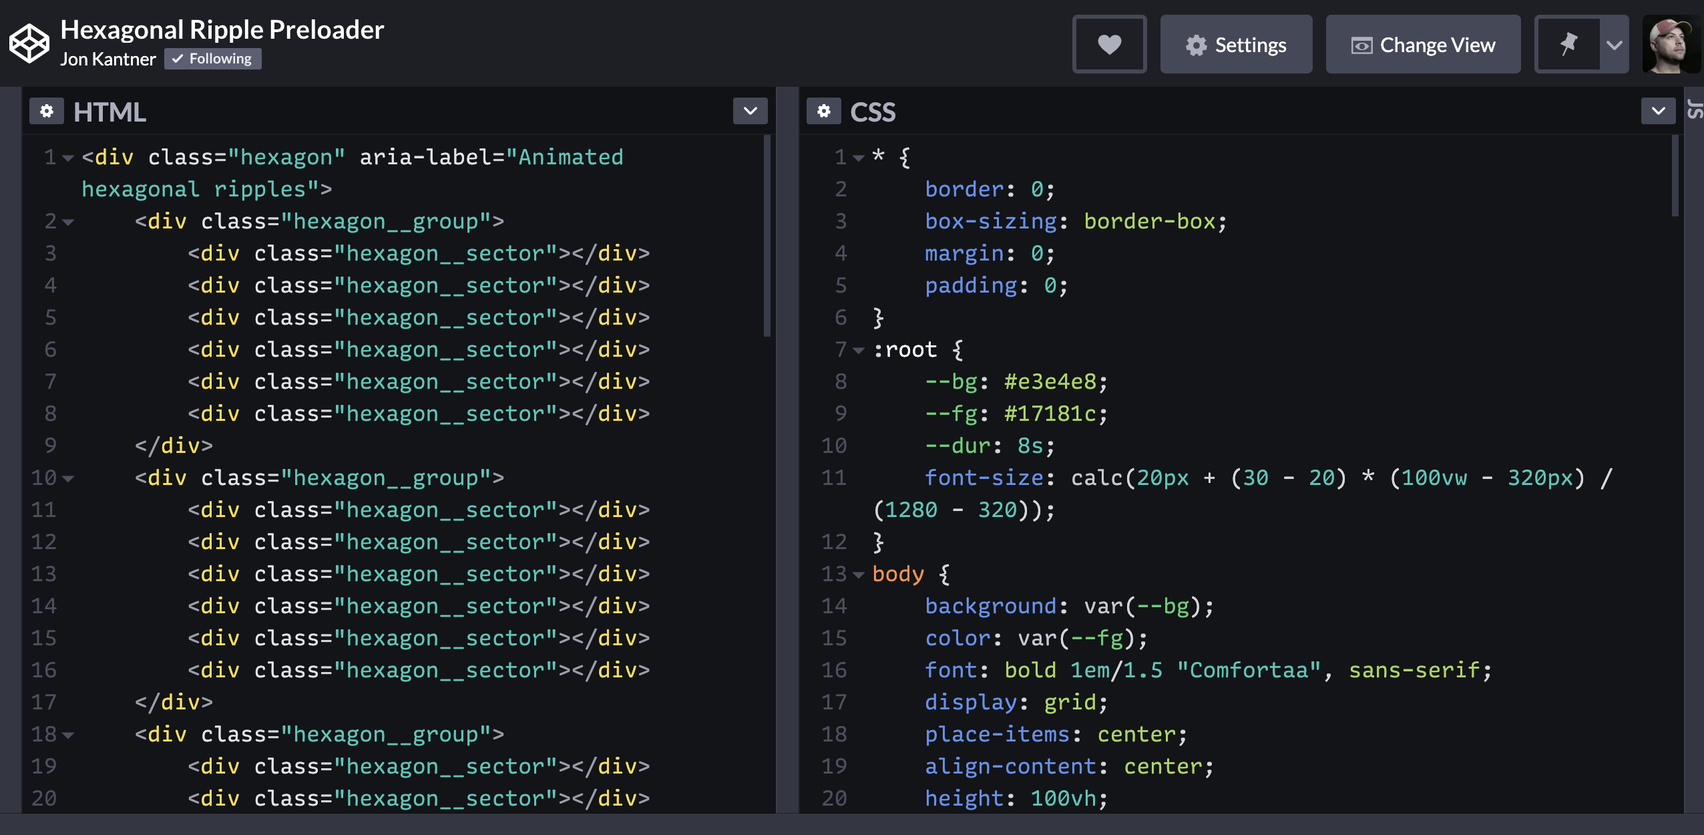
Task: Click the Change View button
Action: [1423, 45]
